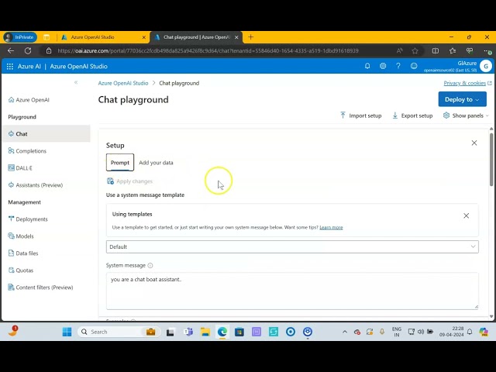Open the GIAzure account avatar
Image resolution: width=496 pixels, height=372 pixels.
pos(486,66)
